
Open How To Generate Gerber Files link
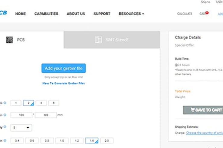coord(64,83)
